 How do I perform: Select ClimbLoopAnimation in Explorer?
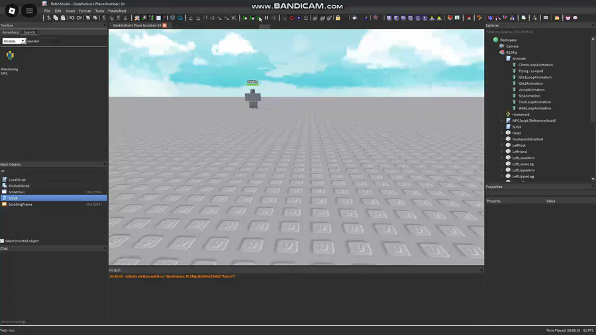(535, 65)
